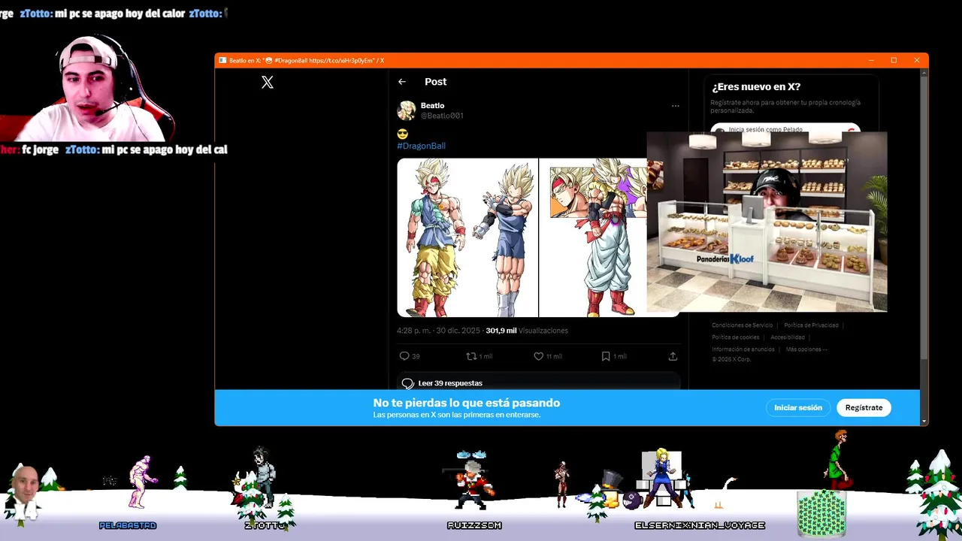Image resolution: width=962 pixels, height=541 pixels.
Task: Open Condiciones de Servicio link
Action: pos(742,325)
